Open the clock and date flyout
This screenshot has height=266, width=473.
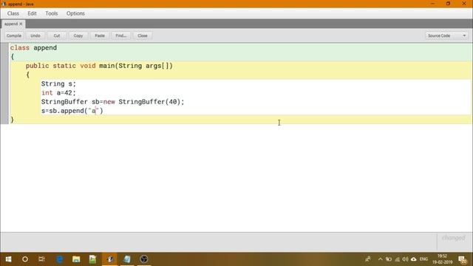(x=443, y=259)
